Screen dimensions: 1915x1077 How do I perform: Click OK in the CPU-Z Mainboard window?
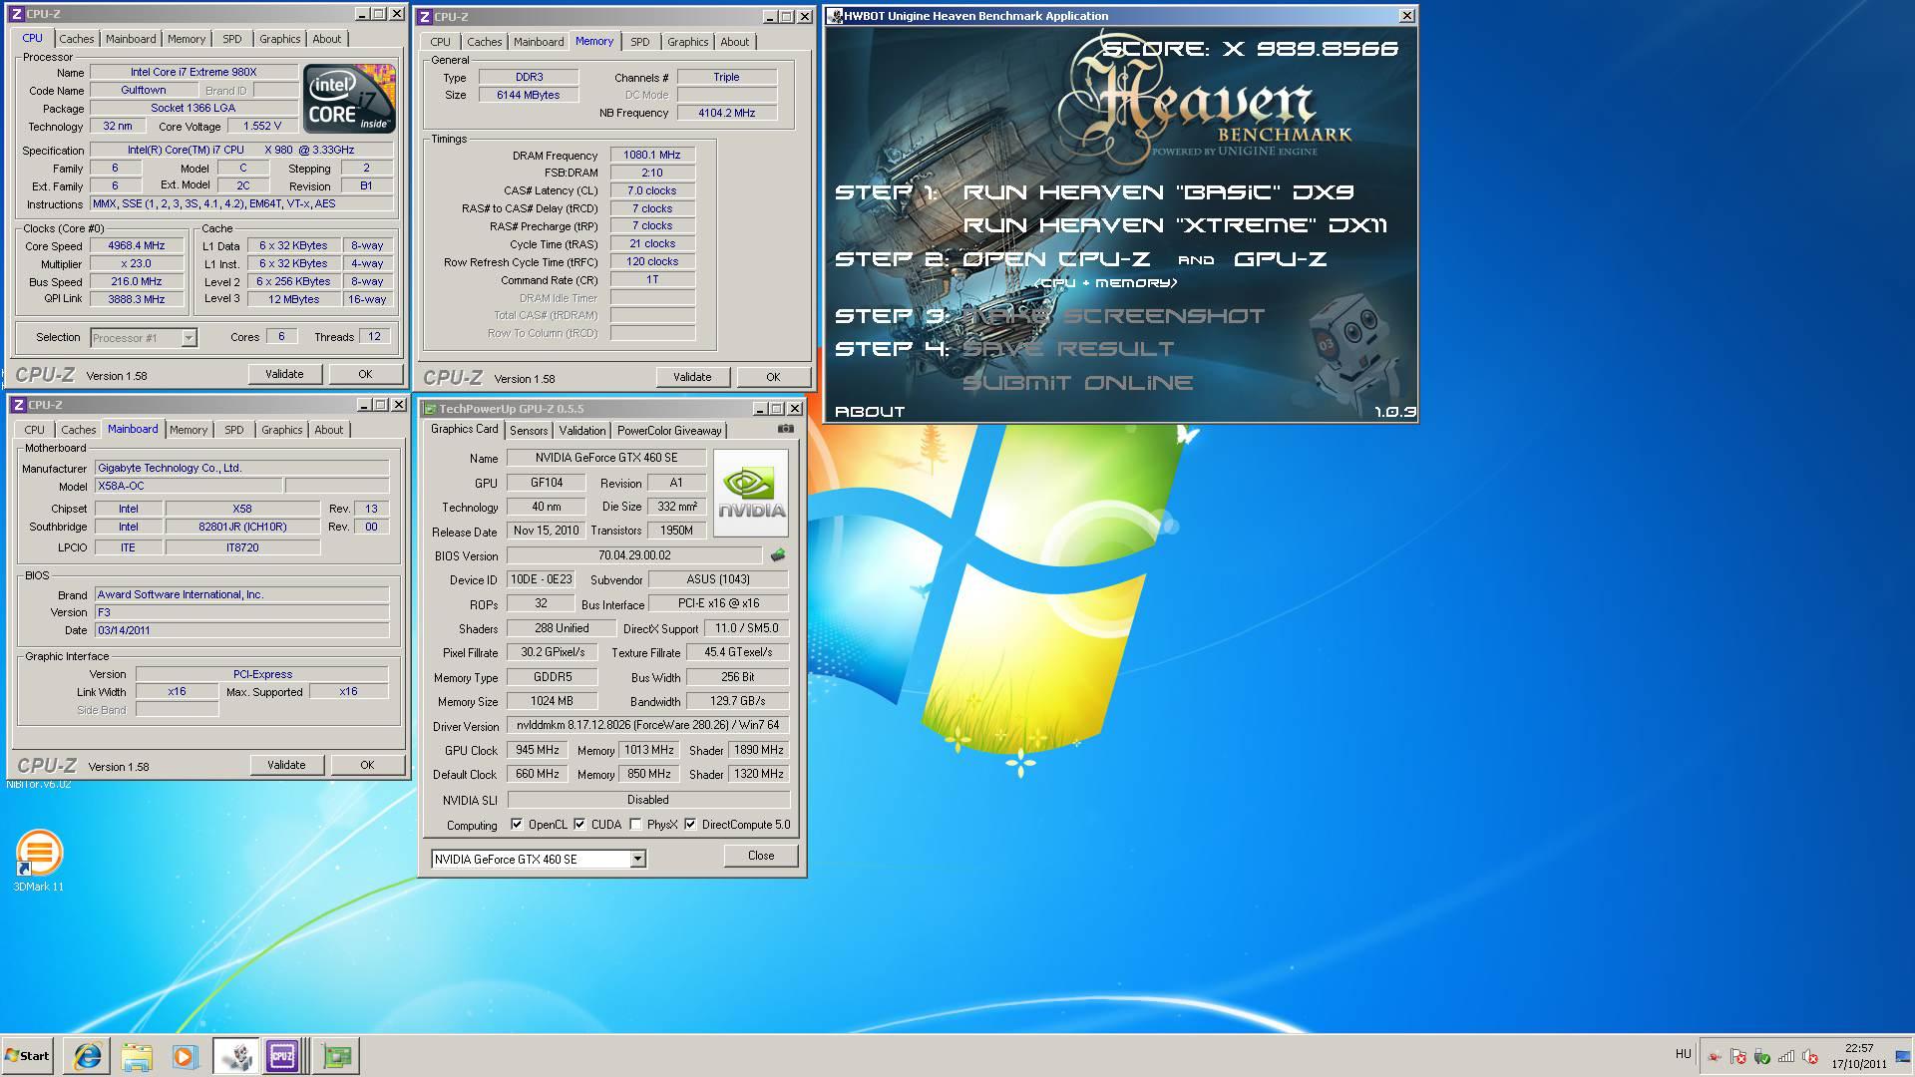(367, 765)
